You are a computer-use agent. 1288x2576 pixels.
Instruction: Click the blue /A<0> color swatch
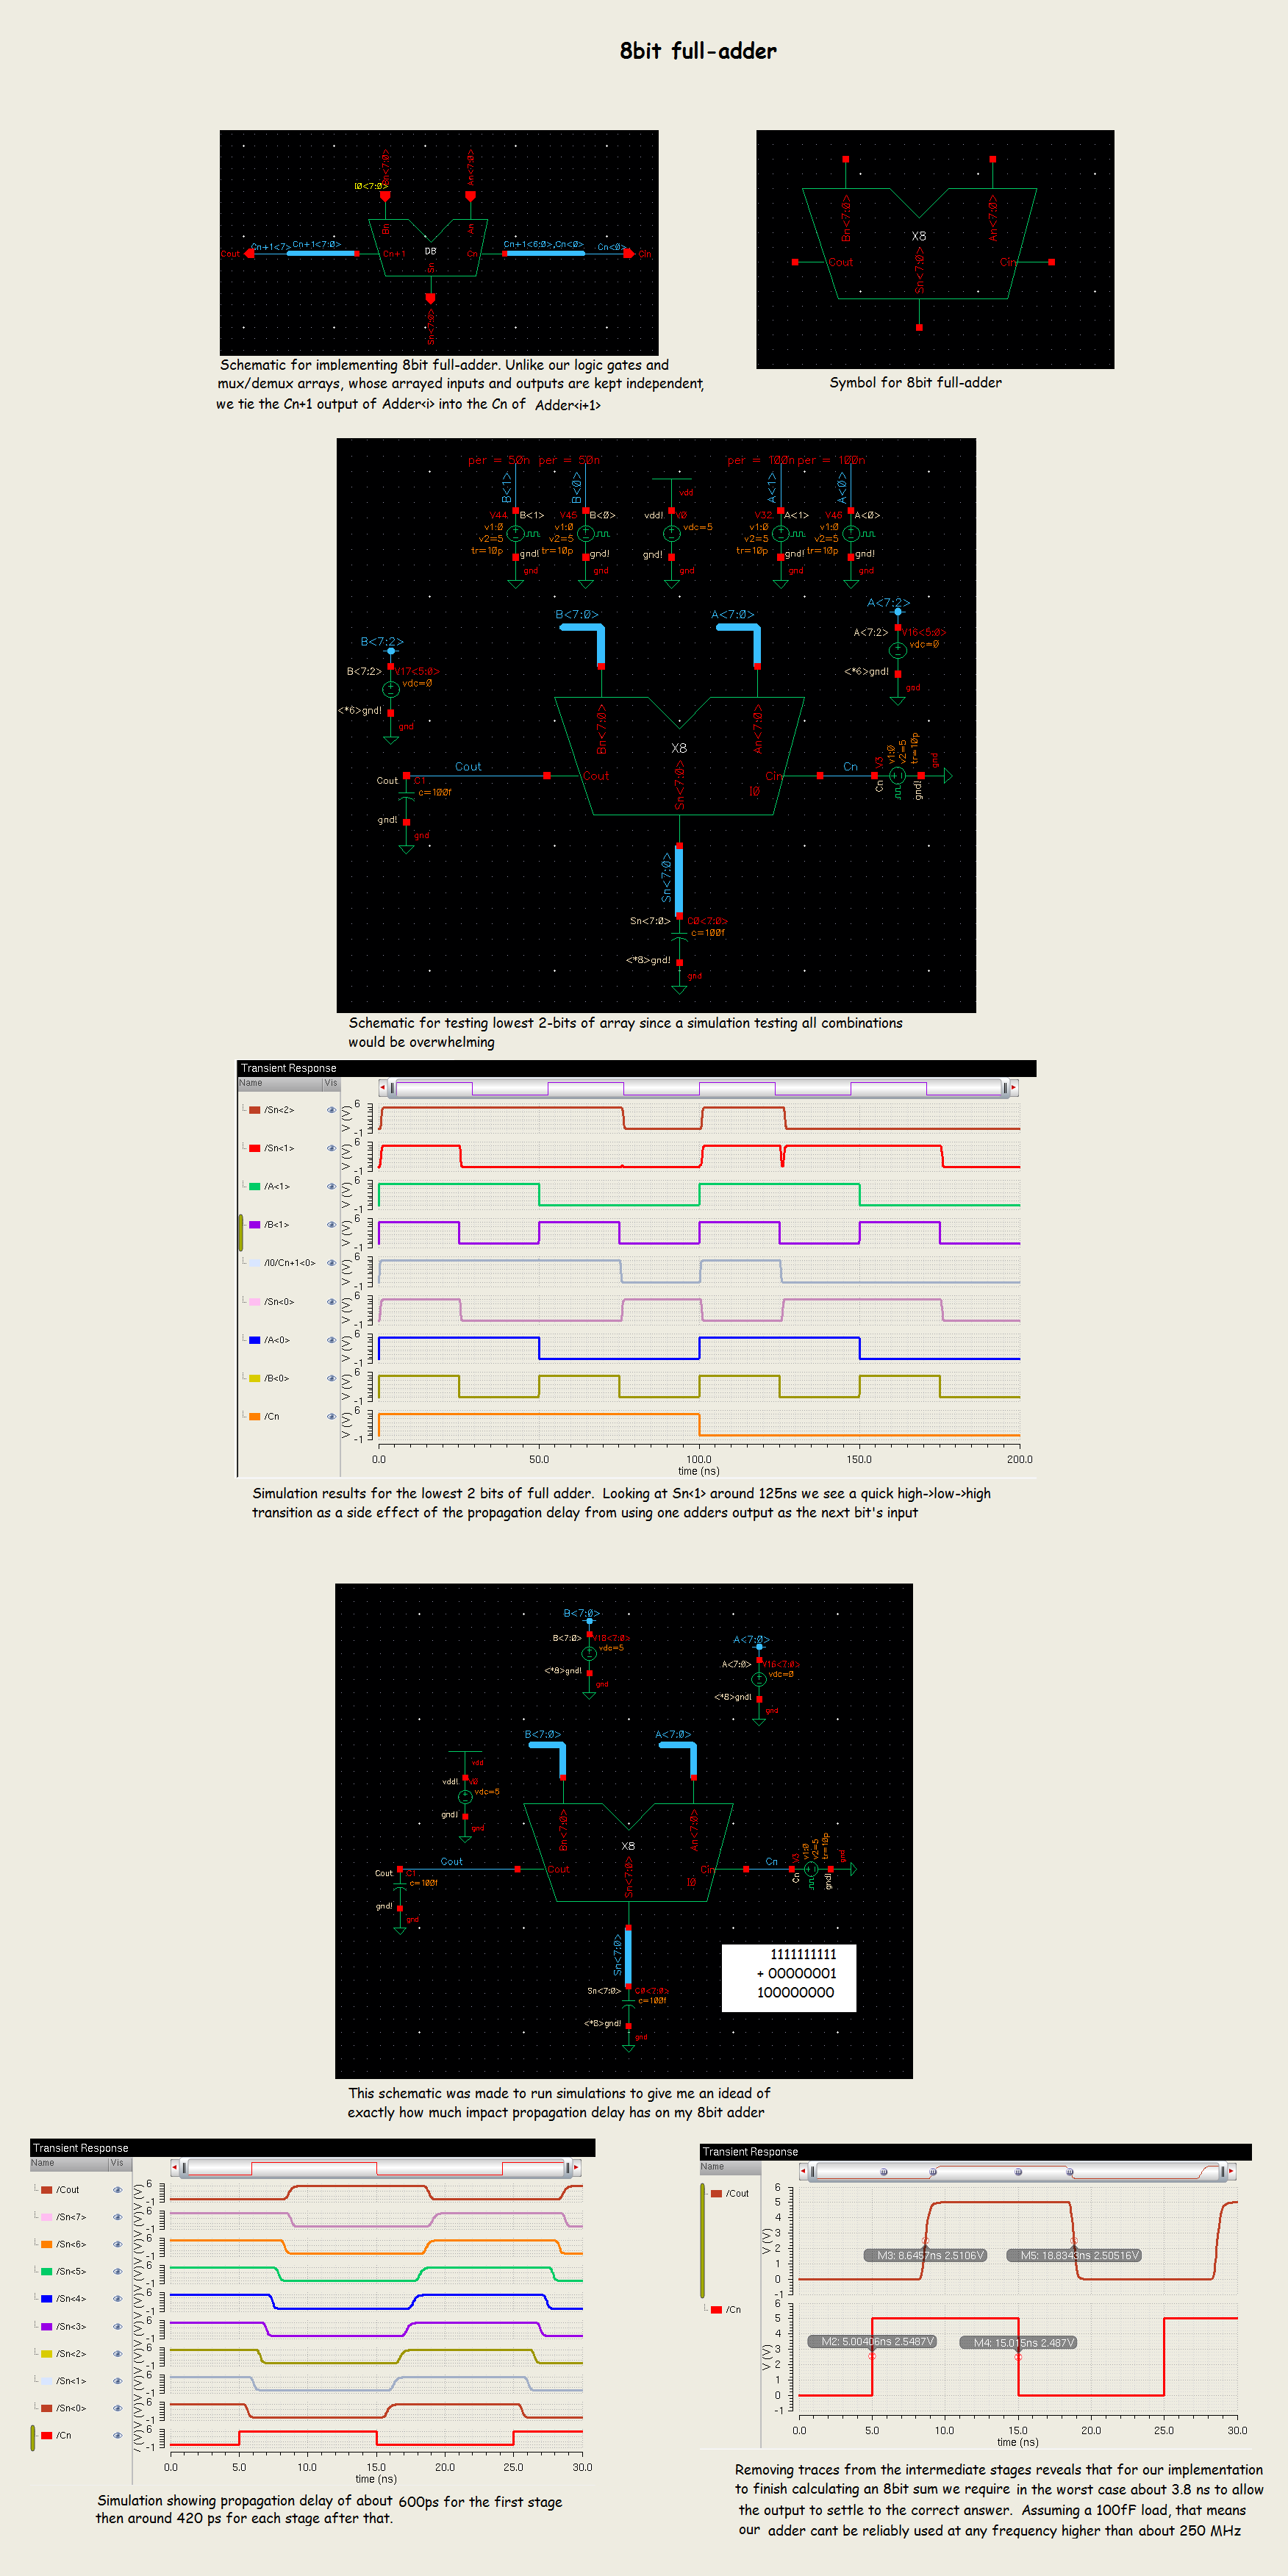coord(255,1340)
